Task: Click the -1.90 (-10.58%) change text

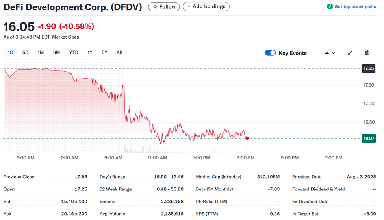Action: tap(66, 26)
